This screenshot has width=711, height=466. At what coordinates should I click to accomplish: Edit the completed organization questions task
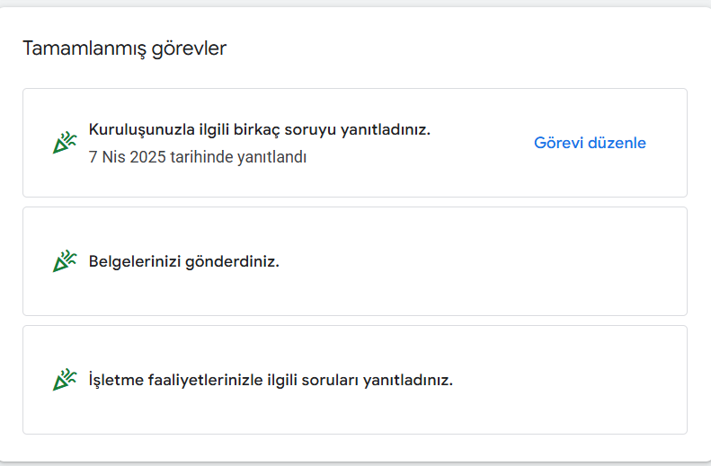coord(590,143)
